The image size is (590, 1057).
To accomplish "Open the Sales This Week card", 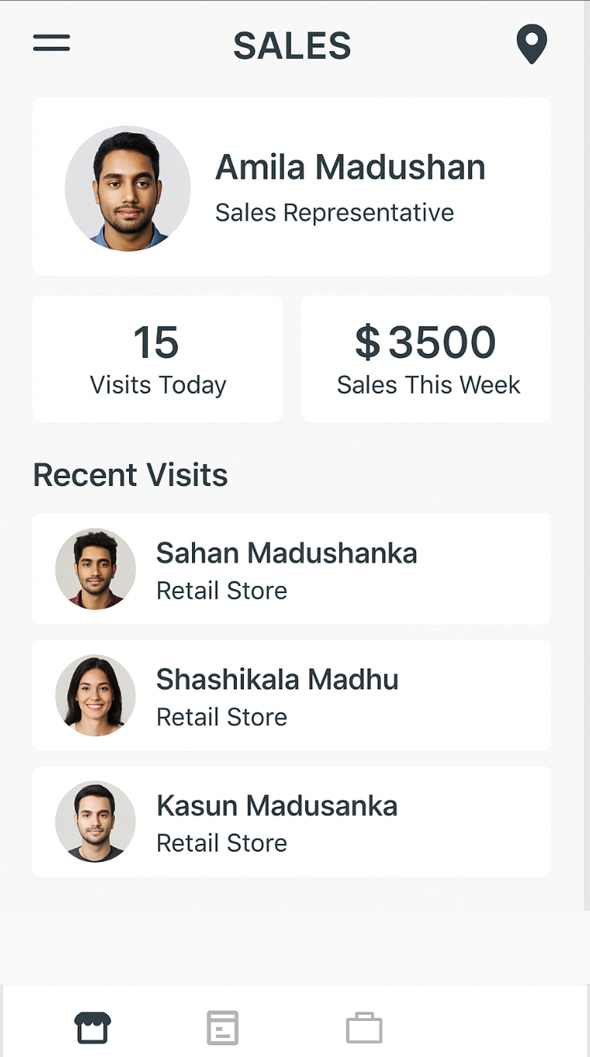I will 426,359.
